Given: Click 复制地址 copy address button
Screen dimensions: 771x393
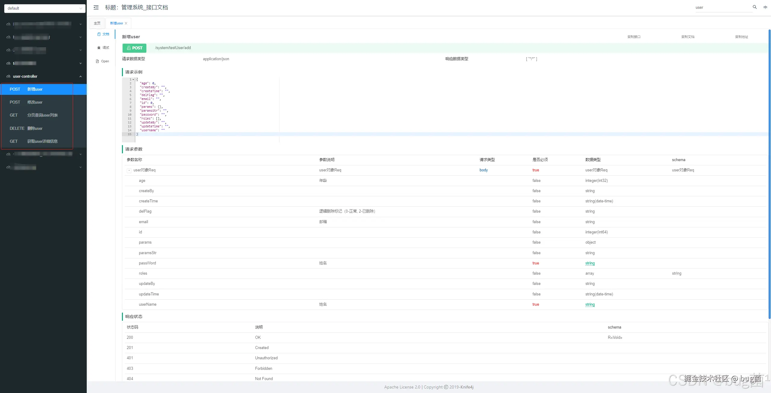Looking at the screenshot, I should (x=741, y=37).
